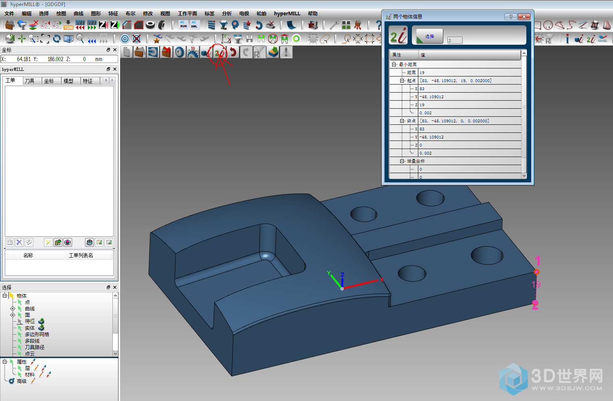
Task: Click the fit-to-frame brackets icon
Action: 45,39
